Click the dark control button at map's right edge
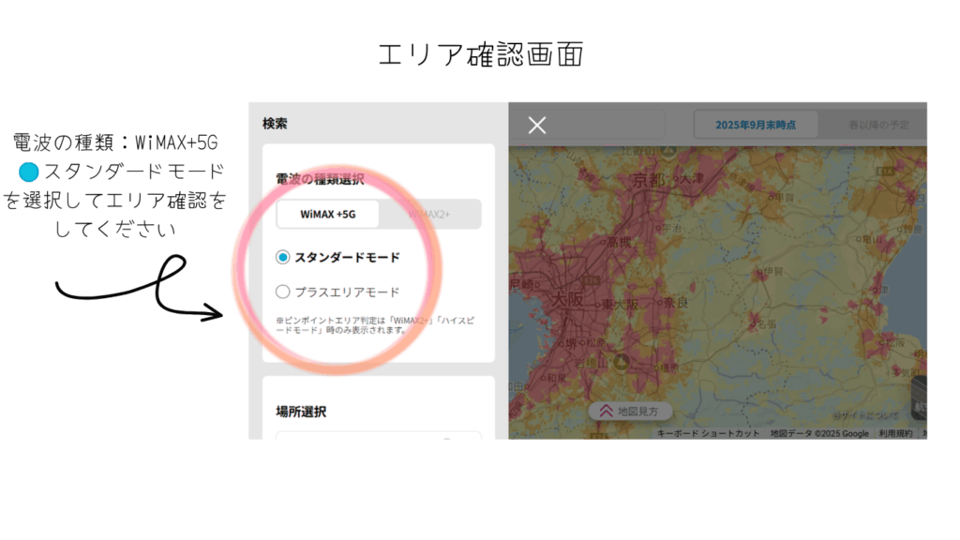The image size is (960, 540). click(919, 398)
